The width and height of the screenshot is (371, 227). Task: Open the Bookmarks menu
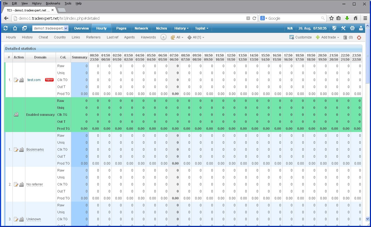click(53, 3)
